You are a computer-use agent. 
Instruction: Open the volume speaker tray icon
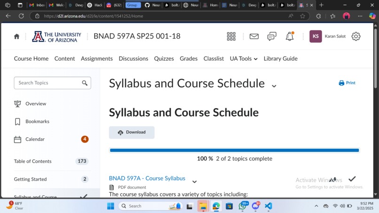pyautogui.click(x=342, y=206)
